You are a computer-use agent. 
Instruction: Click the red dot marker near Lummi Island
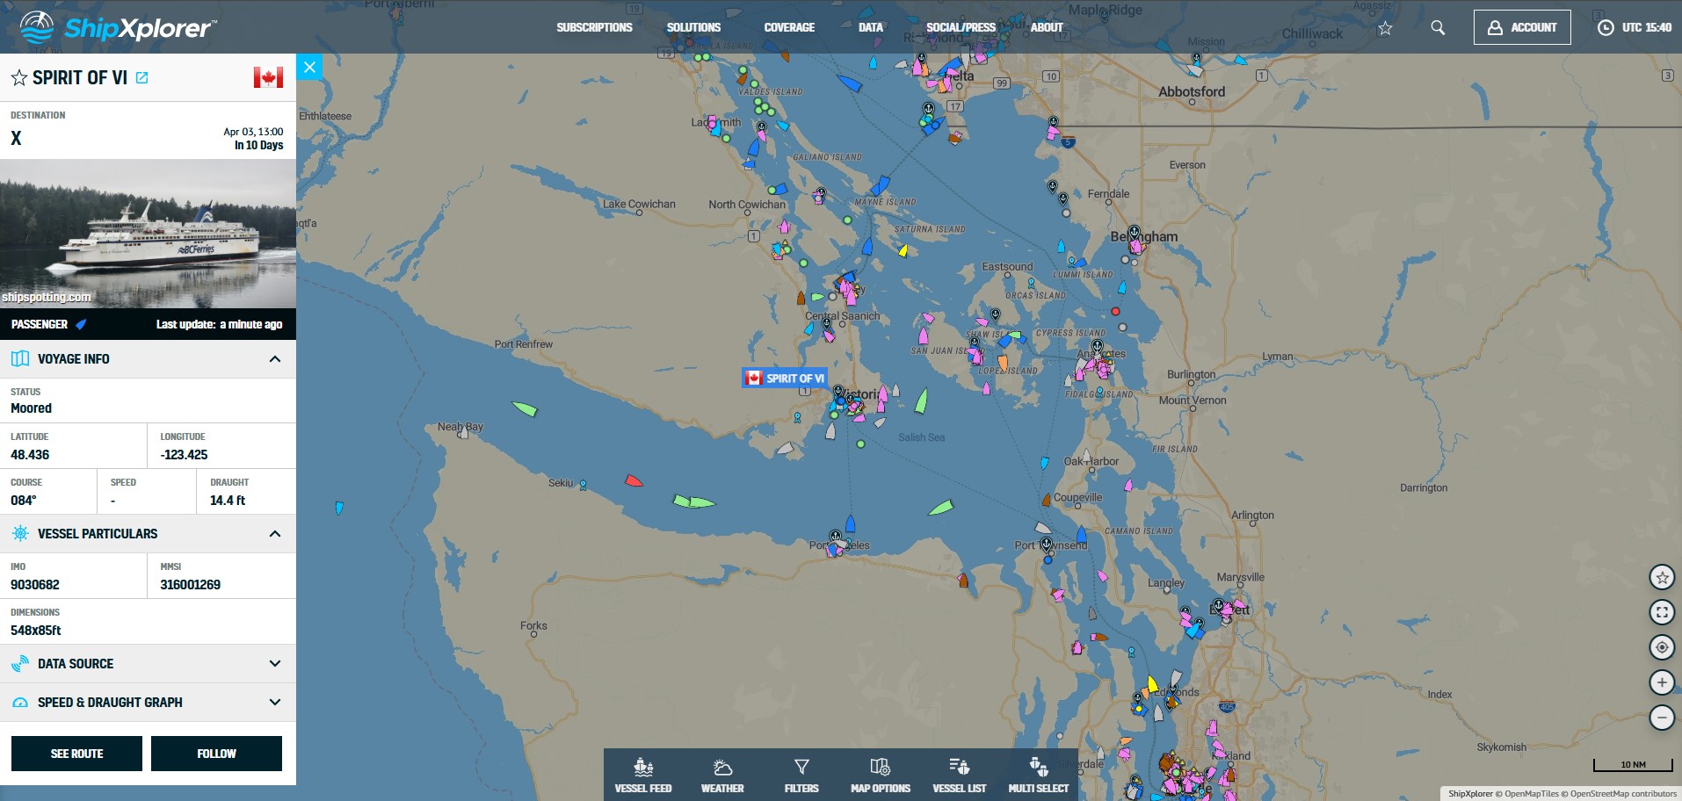coord(1115,312)
